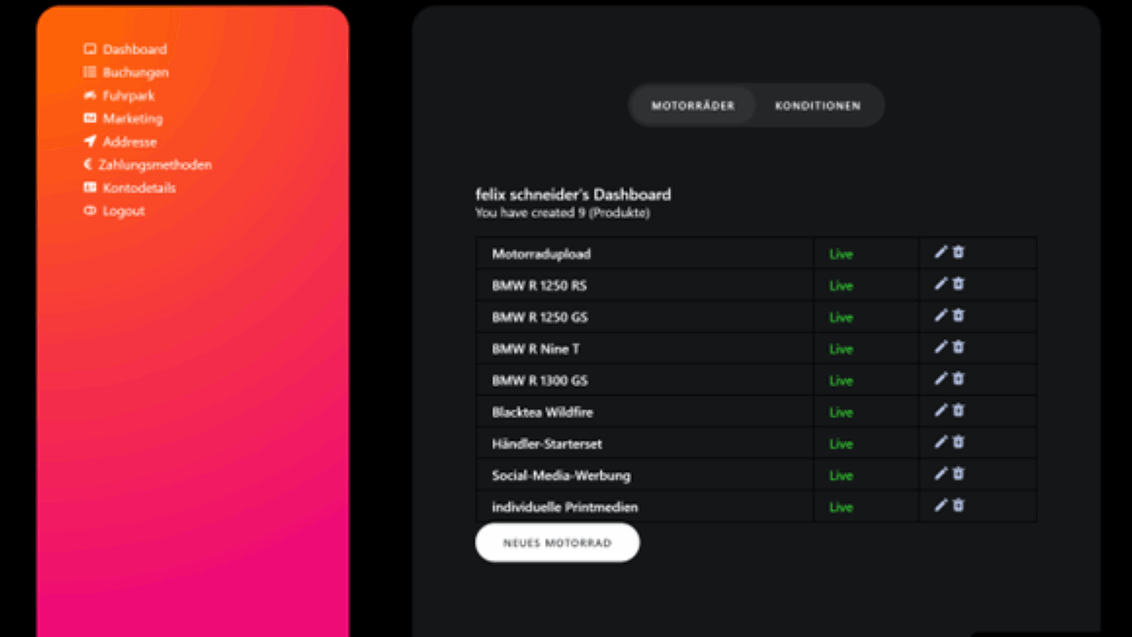1132x637 pixels.
Task: Edit the BMW R 1250 GS entry
Action: pyautogui.click(x=941, y=316)
